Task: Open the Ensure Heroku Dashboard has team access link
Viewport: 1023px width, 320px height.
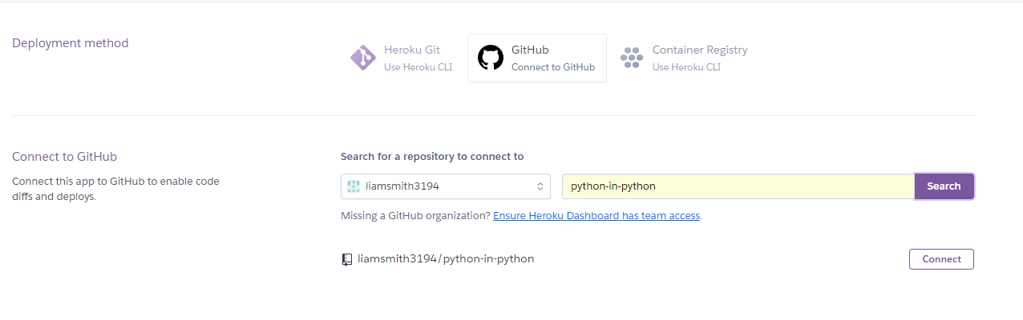Action: click(x=596, y=216)
